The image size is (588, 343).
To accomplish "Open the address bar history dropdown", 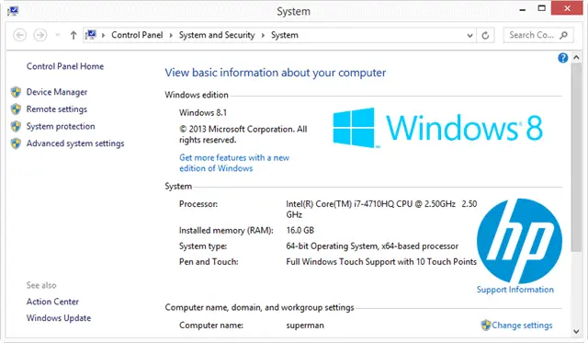I will click(x=469, y=36).
